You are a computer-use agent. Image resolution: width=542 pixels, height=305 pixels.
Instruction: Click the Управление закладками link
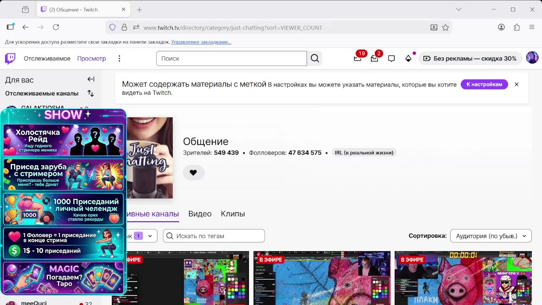201,42
